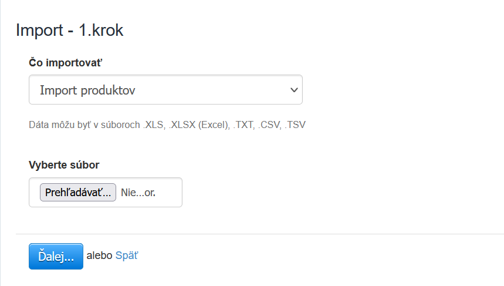Click the '.XLS,' text in formats hint
Viewport: 504px width, 286px height.
pyautogui.click(x=154, y=125)
